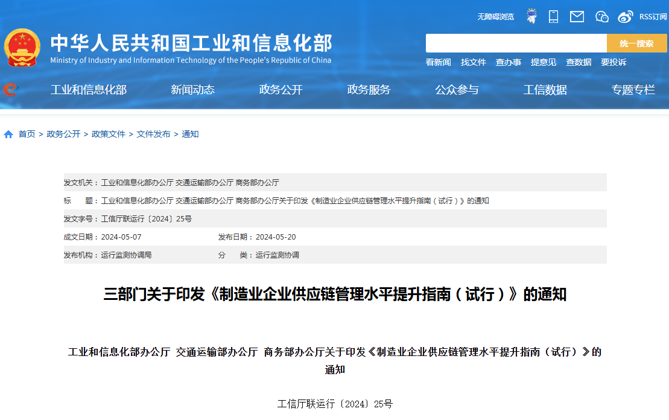Click the 统一搜索 button

636,43
